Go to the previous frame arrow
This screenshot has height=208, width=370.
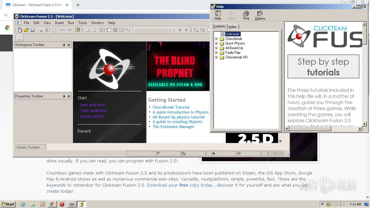(x=180, y=30)
